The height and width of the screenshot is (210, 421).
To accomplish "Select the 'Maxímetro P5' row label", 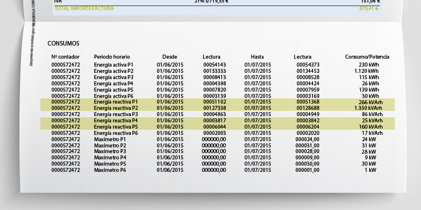I will pos(110,164).
